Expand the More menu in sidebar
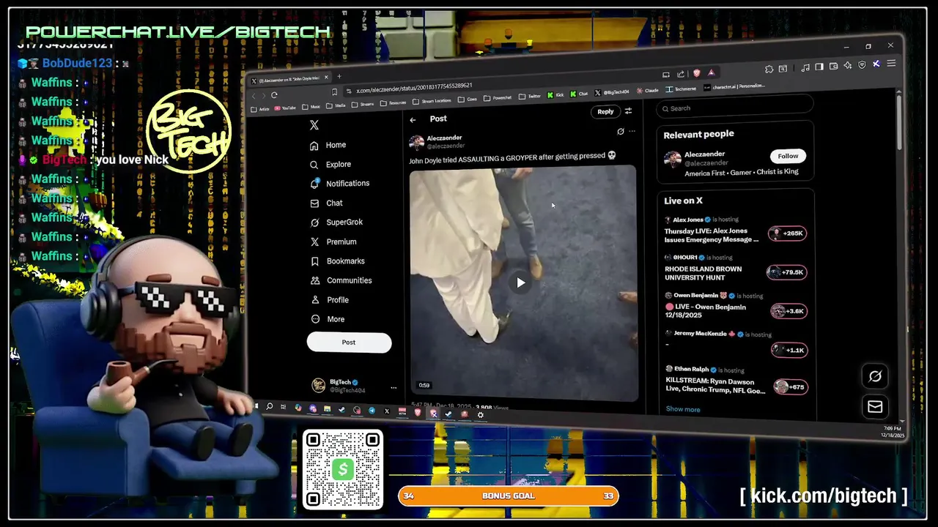Screen dimensions: 938x527 point(327,319)
